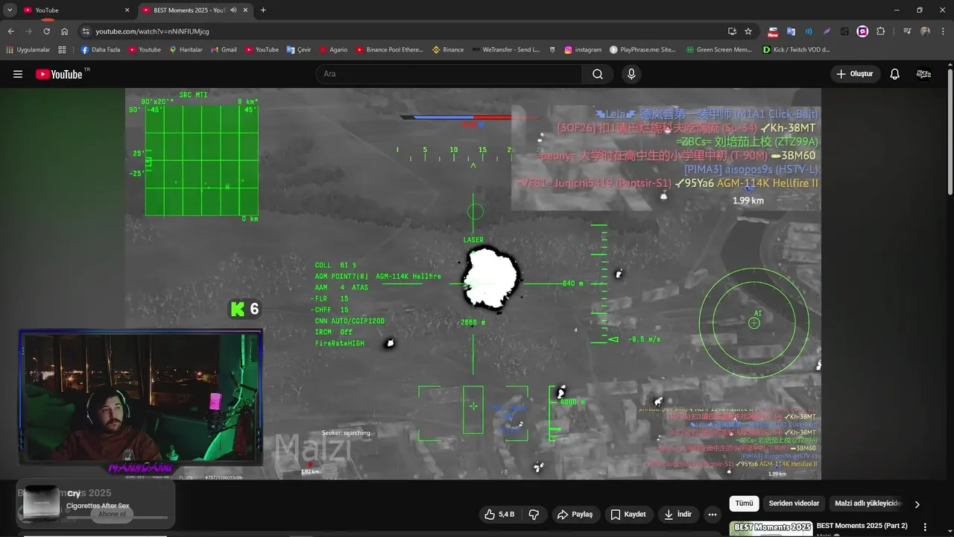This screenshot has height=537, width=954.
Task: Click the Google Translate extension icon
Action: coord(791,31)
